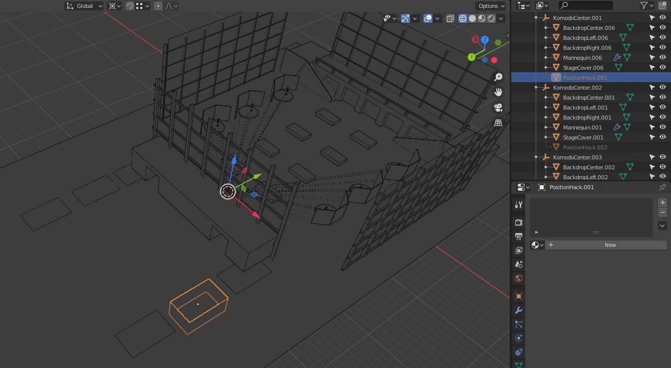Click the zoom view magnifier icon
The height and width of the screenshot is (368, 671).
498,77
